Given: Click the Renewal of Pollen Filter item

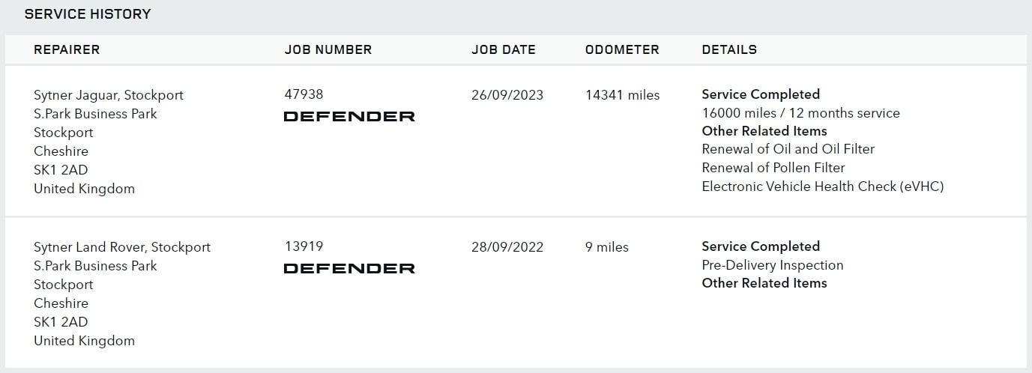Looking at the screenshot, I should (x=773, y=168).
